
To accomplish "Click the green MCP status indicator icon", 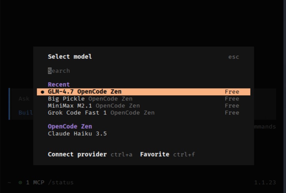I will (x=20, y=182).
